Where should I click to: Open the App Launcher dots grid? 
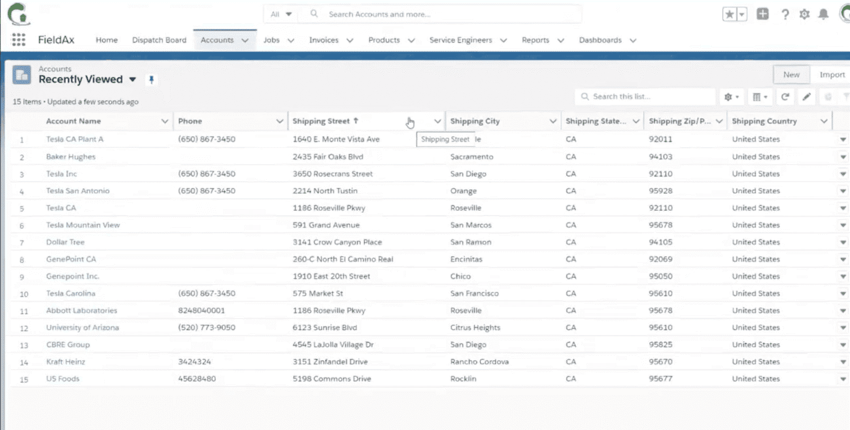[x=19, y=40]
